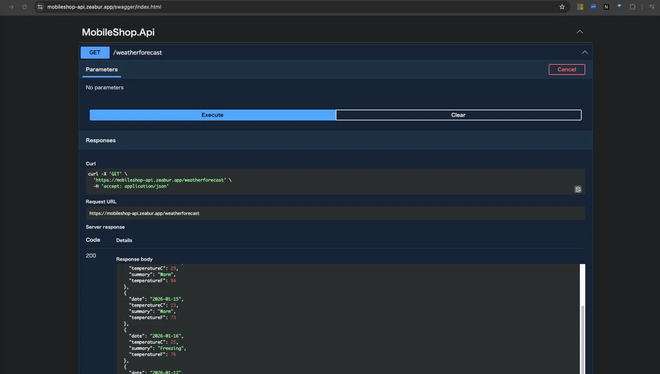Click the Server response label
The image size is (660, 374).
click(105, 227)
